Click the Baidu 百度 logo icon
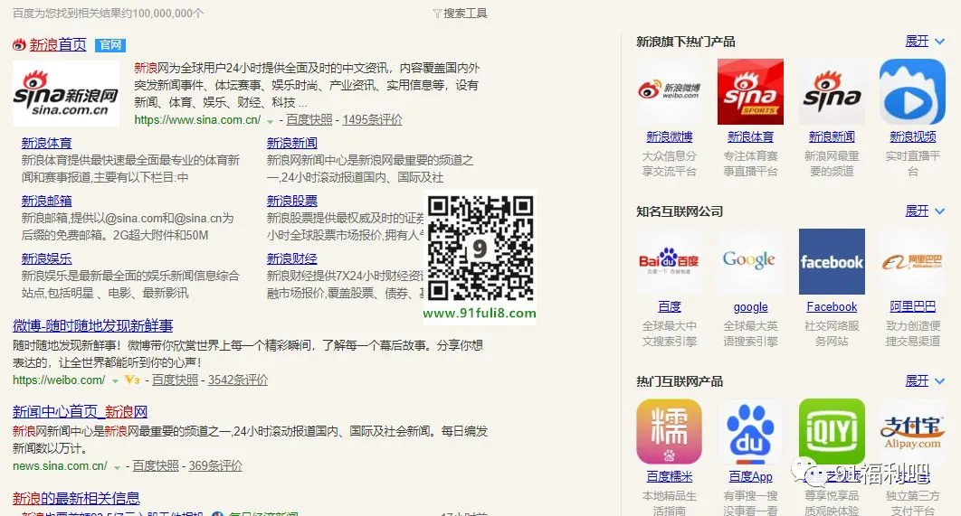This screenshot has width=961, height=516. [x=670, y=261]
